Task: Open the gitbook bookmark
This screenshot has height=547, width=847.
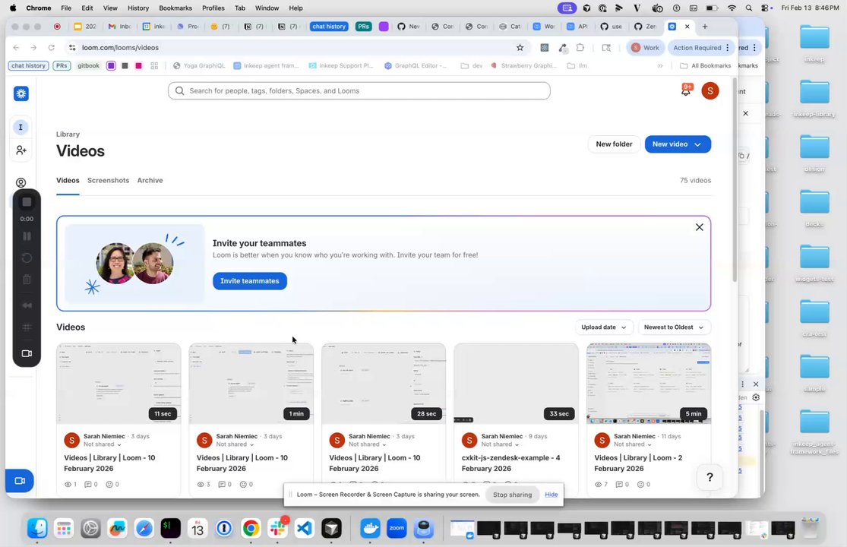Action: pyautogui.click(x=89, y=66)
